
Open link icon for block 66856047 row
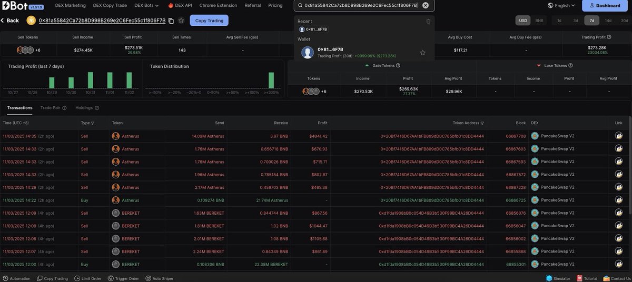pyautogui.click(x=619, y=226)
